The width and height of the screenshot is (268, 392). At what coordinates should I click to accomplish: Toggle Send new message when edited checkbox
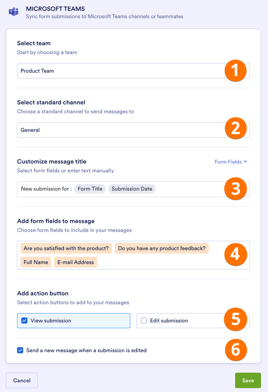pos(20,350)
